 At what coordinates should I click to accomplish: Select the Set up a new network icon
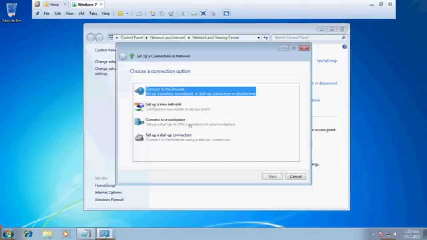pyautogui.click(x=139, y=106)
